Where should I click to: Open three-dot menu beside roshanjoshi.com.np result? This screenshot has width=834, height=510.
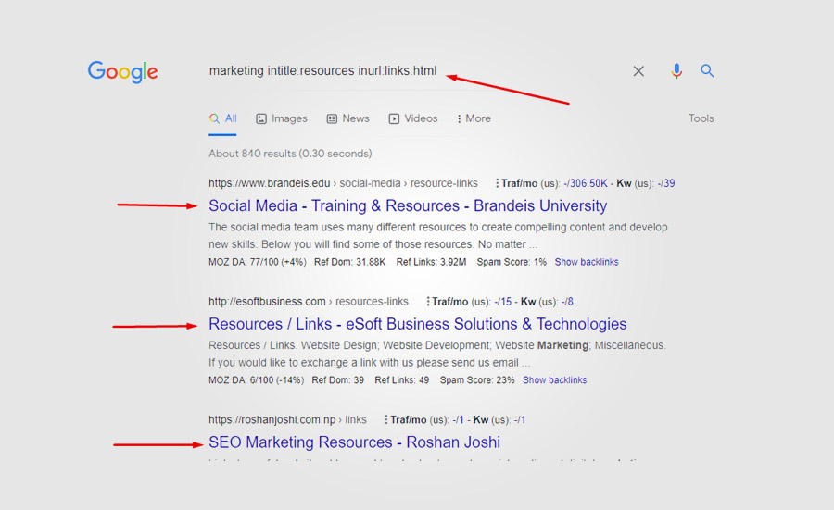[386, 419]
